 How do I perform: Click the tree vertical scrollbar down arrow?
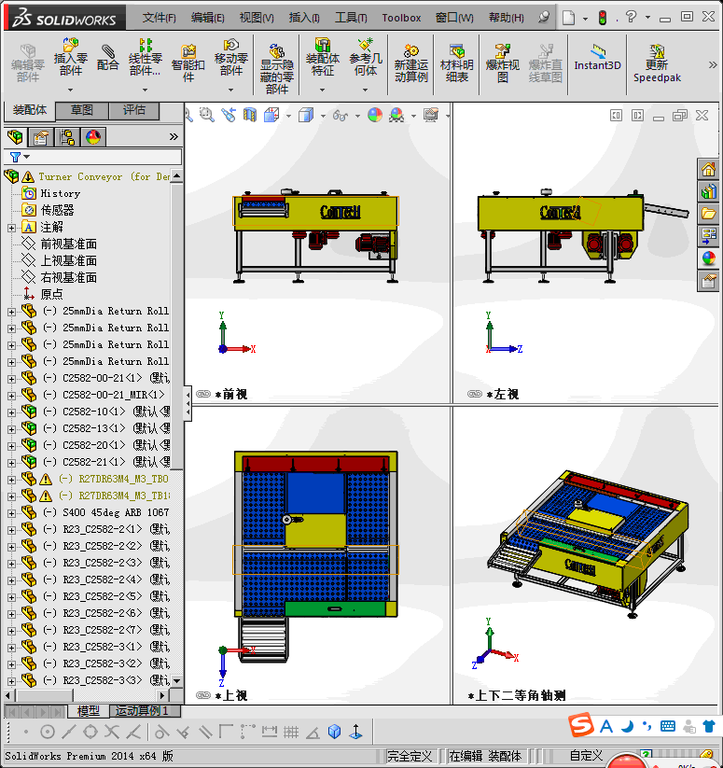[x=176, y=681]
